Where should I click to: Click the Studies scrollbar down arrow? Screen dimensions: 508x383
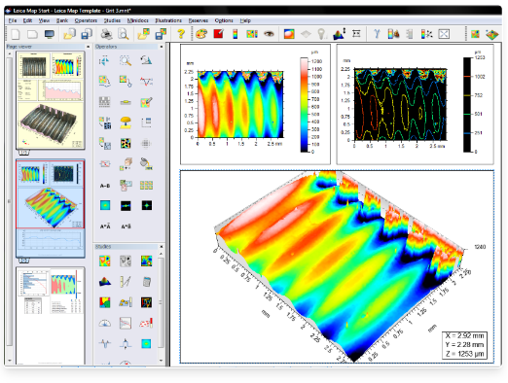162,360
